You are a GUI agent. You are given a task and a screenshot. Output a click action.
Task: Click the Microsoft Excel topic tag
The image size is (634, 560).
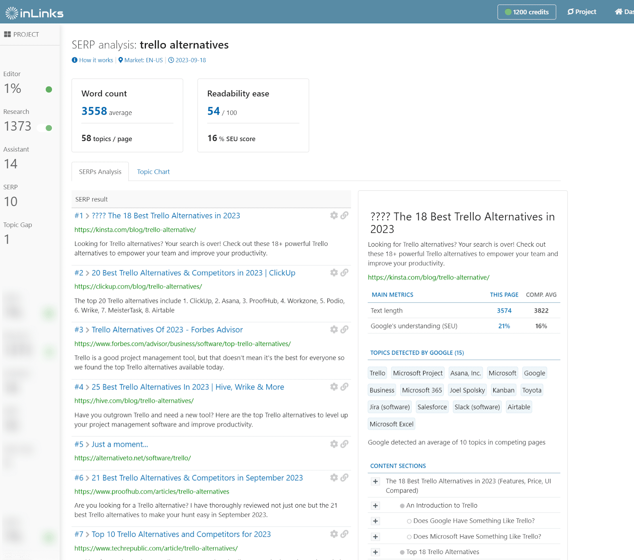point(391,424)
